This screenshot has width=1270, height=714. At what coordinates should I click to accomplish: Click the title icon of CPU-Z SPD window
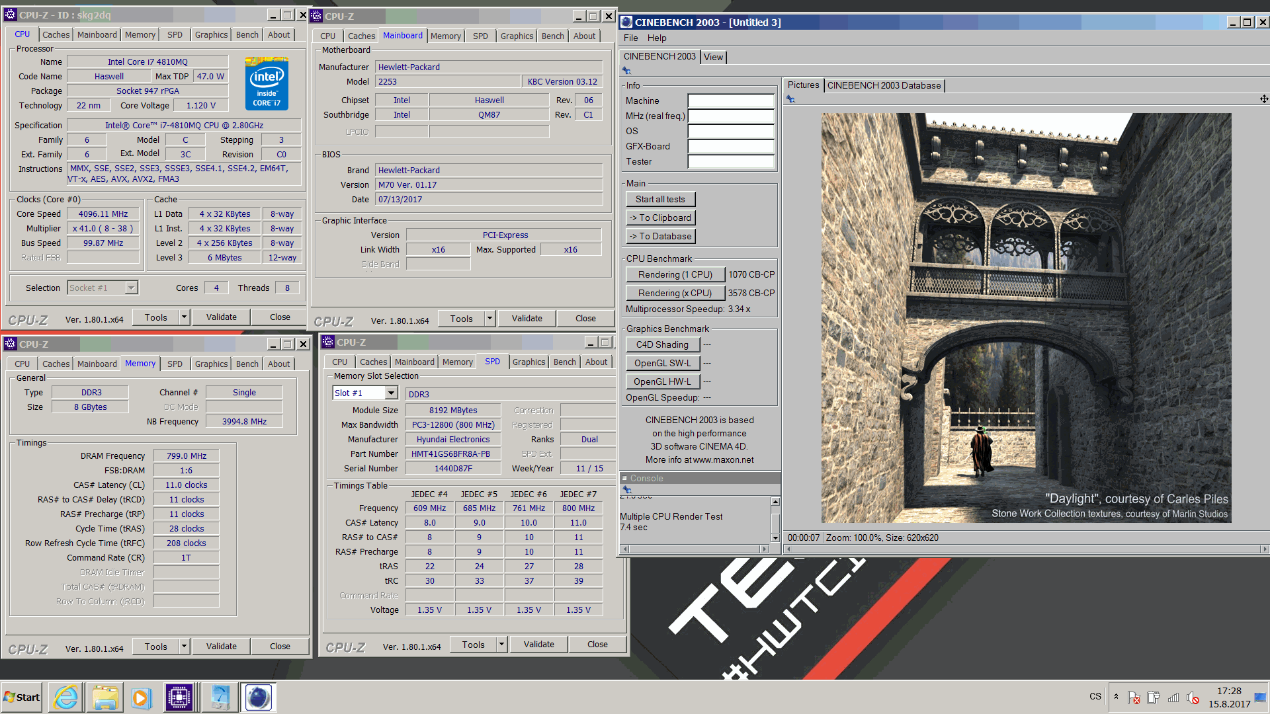pos(328,342)
